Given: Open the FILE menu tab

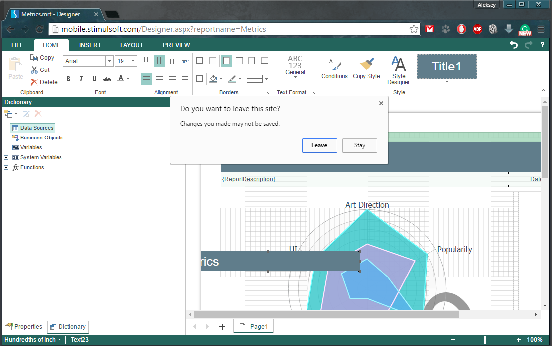Looking at the screenshot, I should 17,45.
